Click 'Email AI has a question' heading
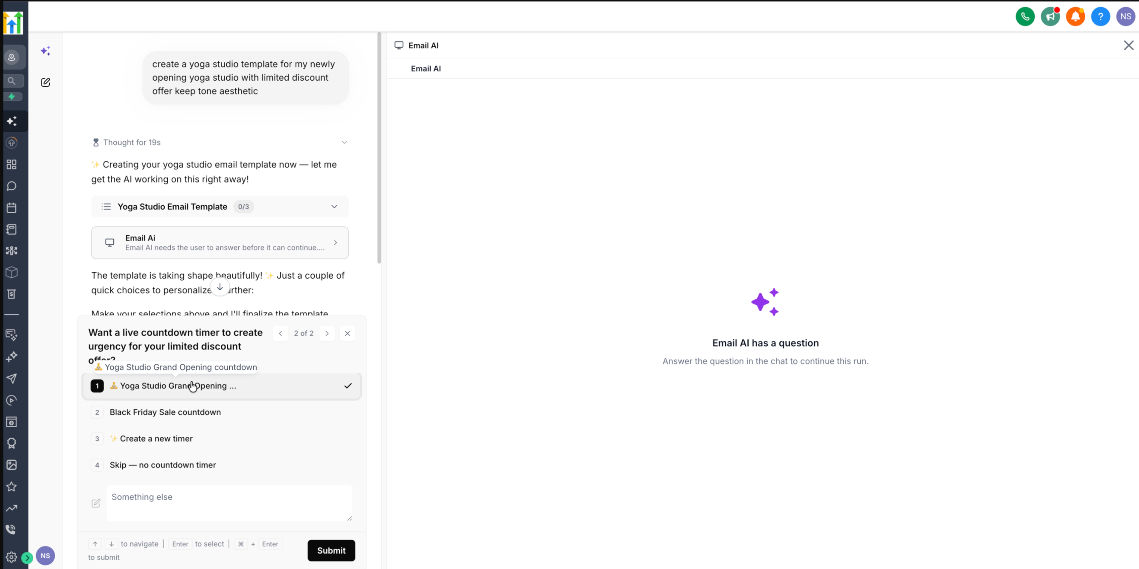Image resolution: width=1139 pixels, height=569 pixels. (765, 343)
